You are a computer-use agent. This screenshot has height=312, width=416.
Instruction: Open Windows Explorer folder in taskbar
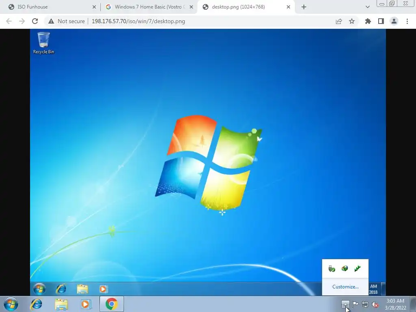coord(61,304)
